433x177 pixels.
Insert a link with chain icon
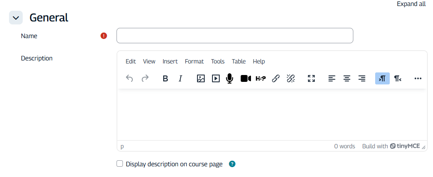(x=276, y=78)
